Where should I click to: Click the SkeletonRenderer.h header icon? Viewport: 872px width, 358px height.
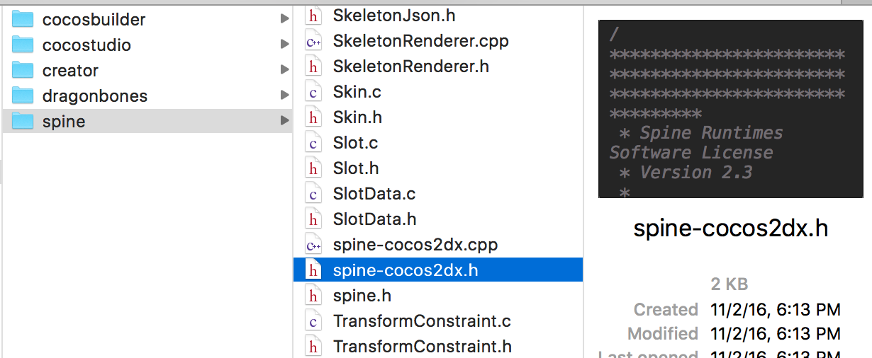point(313,67)
